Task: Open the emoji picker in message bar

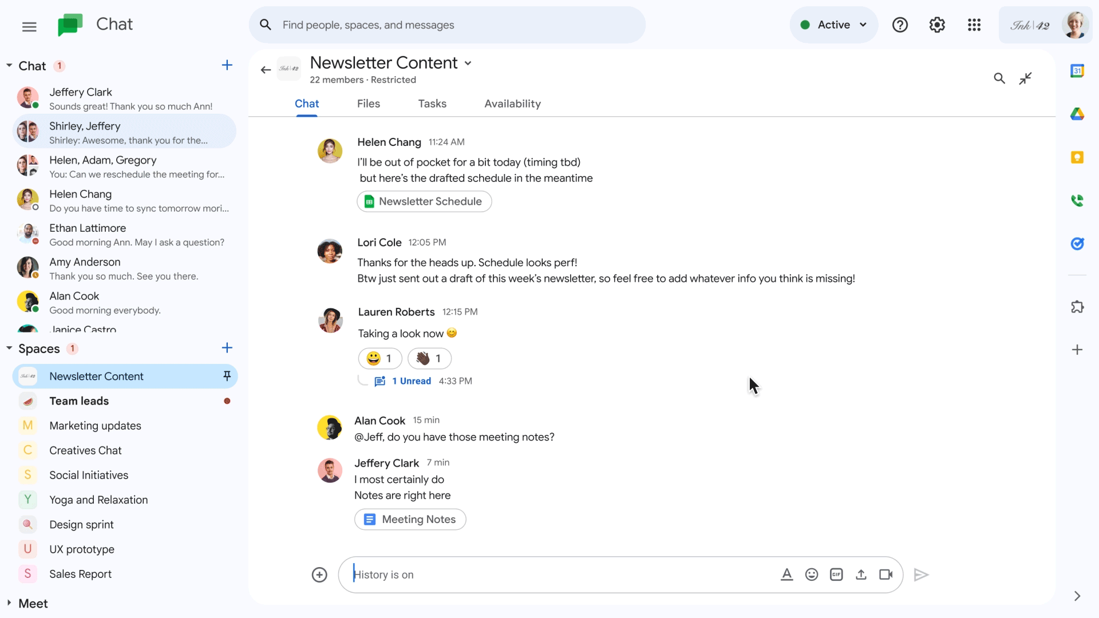Action: click(x=811, y=575)
